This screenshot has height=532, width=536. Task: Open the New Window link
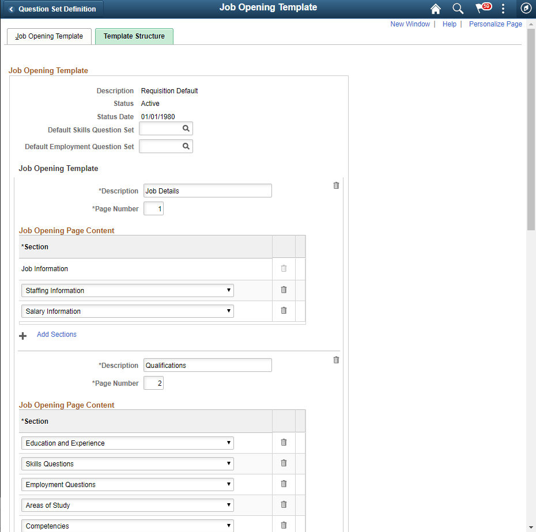[410, 24]
